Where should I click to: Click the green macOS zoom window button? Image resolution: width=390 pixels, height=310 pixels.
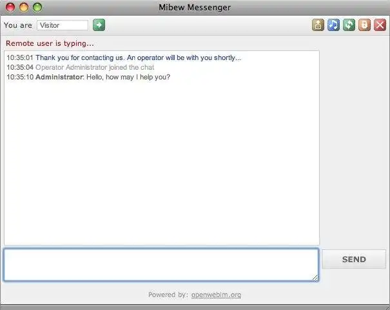[37, 7]
